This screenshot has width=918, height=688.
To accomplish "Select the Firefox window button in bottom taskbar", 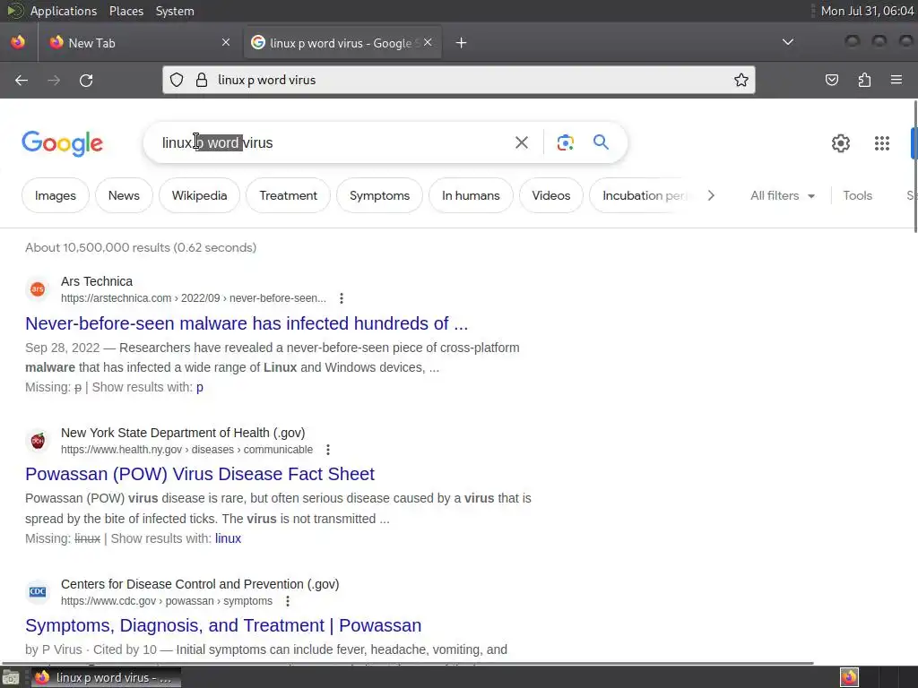I will pos(106,677).
